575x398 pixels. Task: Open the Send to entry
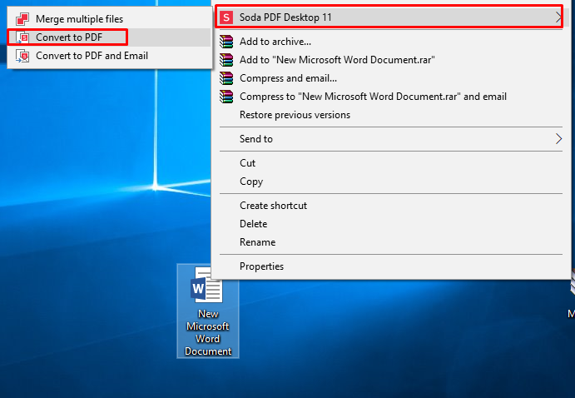pos(391,139)
